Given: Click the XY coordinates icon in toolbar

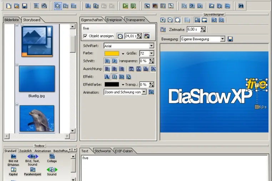Looking at the screenshot, I should (184, 6).
